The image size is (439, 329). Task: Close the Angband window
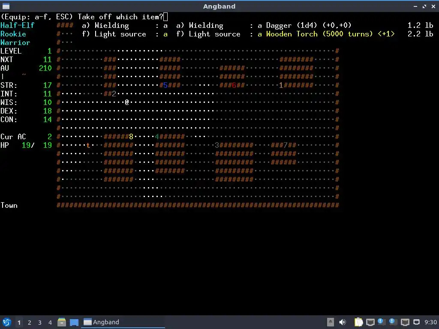[x=433, y=6]
